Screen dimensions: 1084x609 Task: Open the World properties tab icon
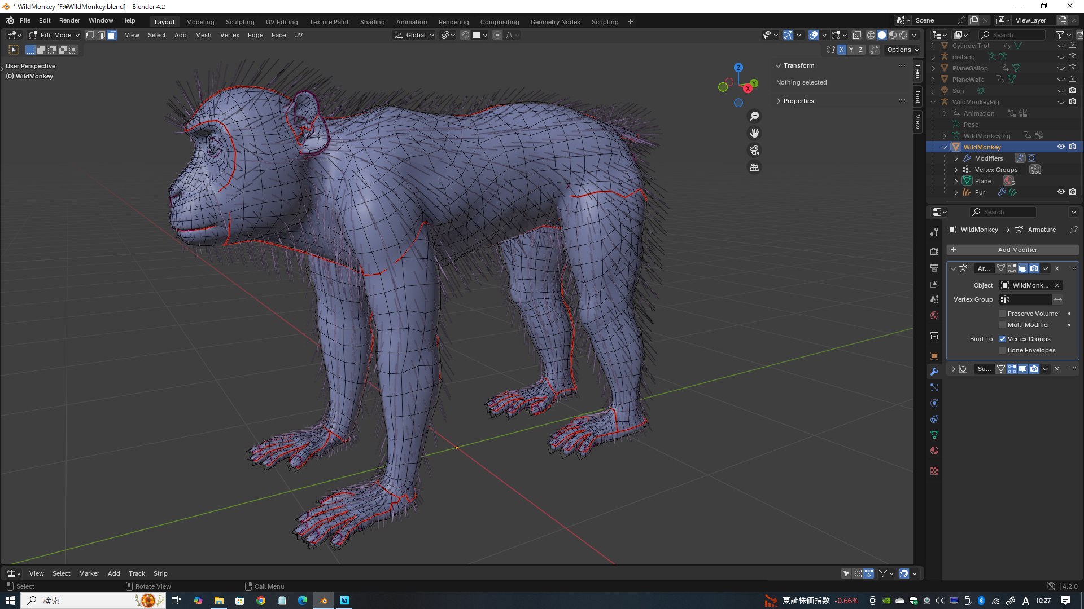[x=934, y=315]
